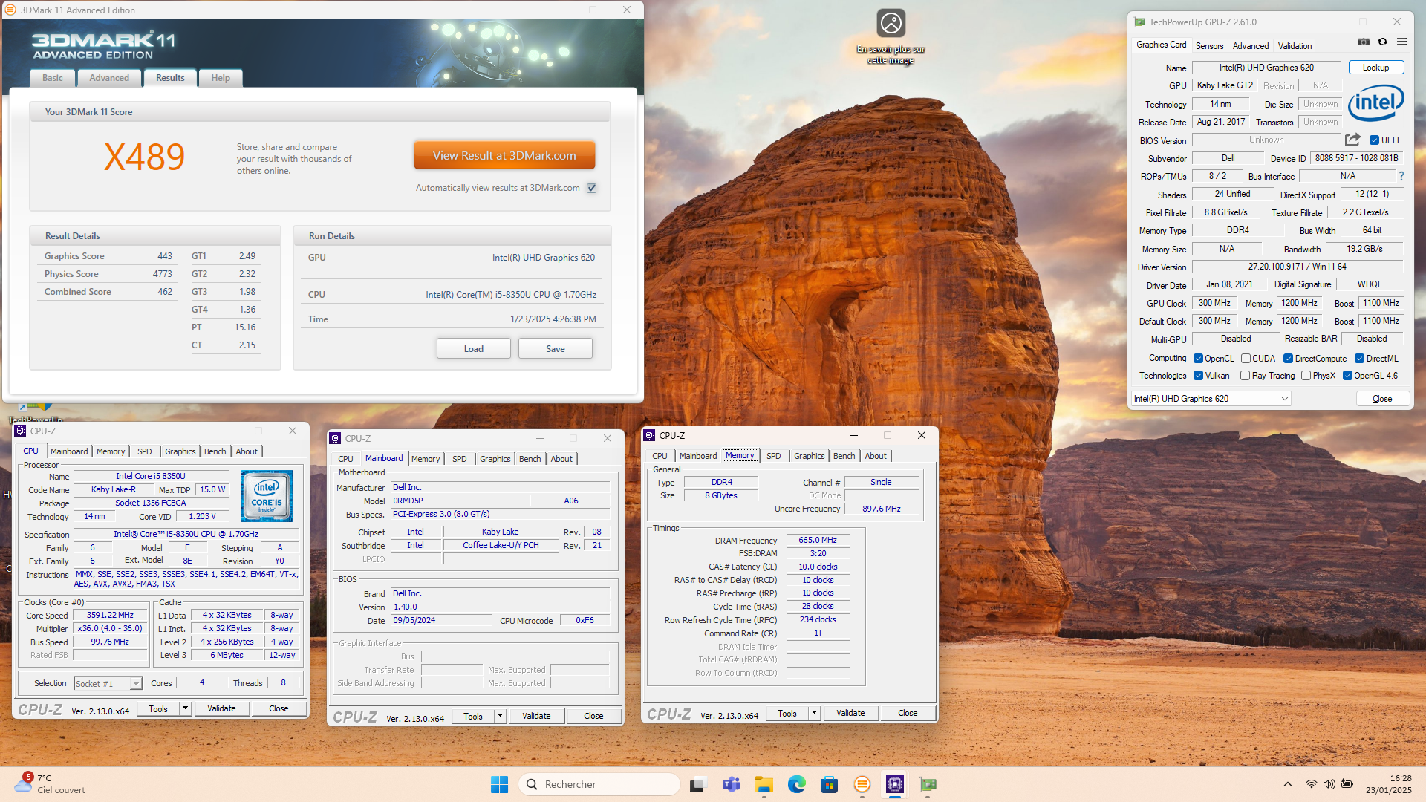Open Bench tab in the CPU-Z Memory window
1426x802 pixels.
coord(844,456)
